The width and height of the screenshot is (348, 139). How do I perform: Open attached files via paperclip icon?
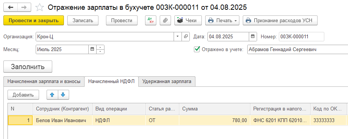pos(165,20)
